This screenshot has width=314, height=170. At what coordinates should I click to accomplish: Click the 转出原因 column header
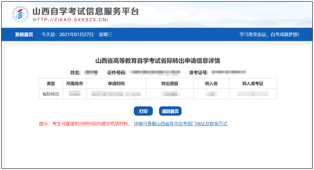[x=170, y=84]
